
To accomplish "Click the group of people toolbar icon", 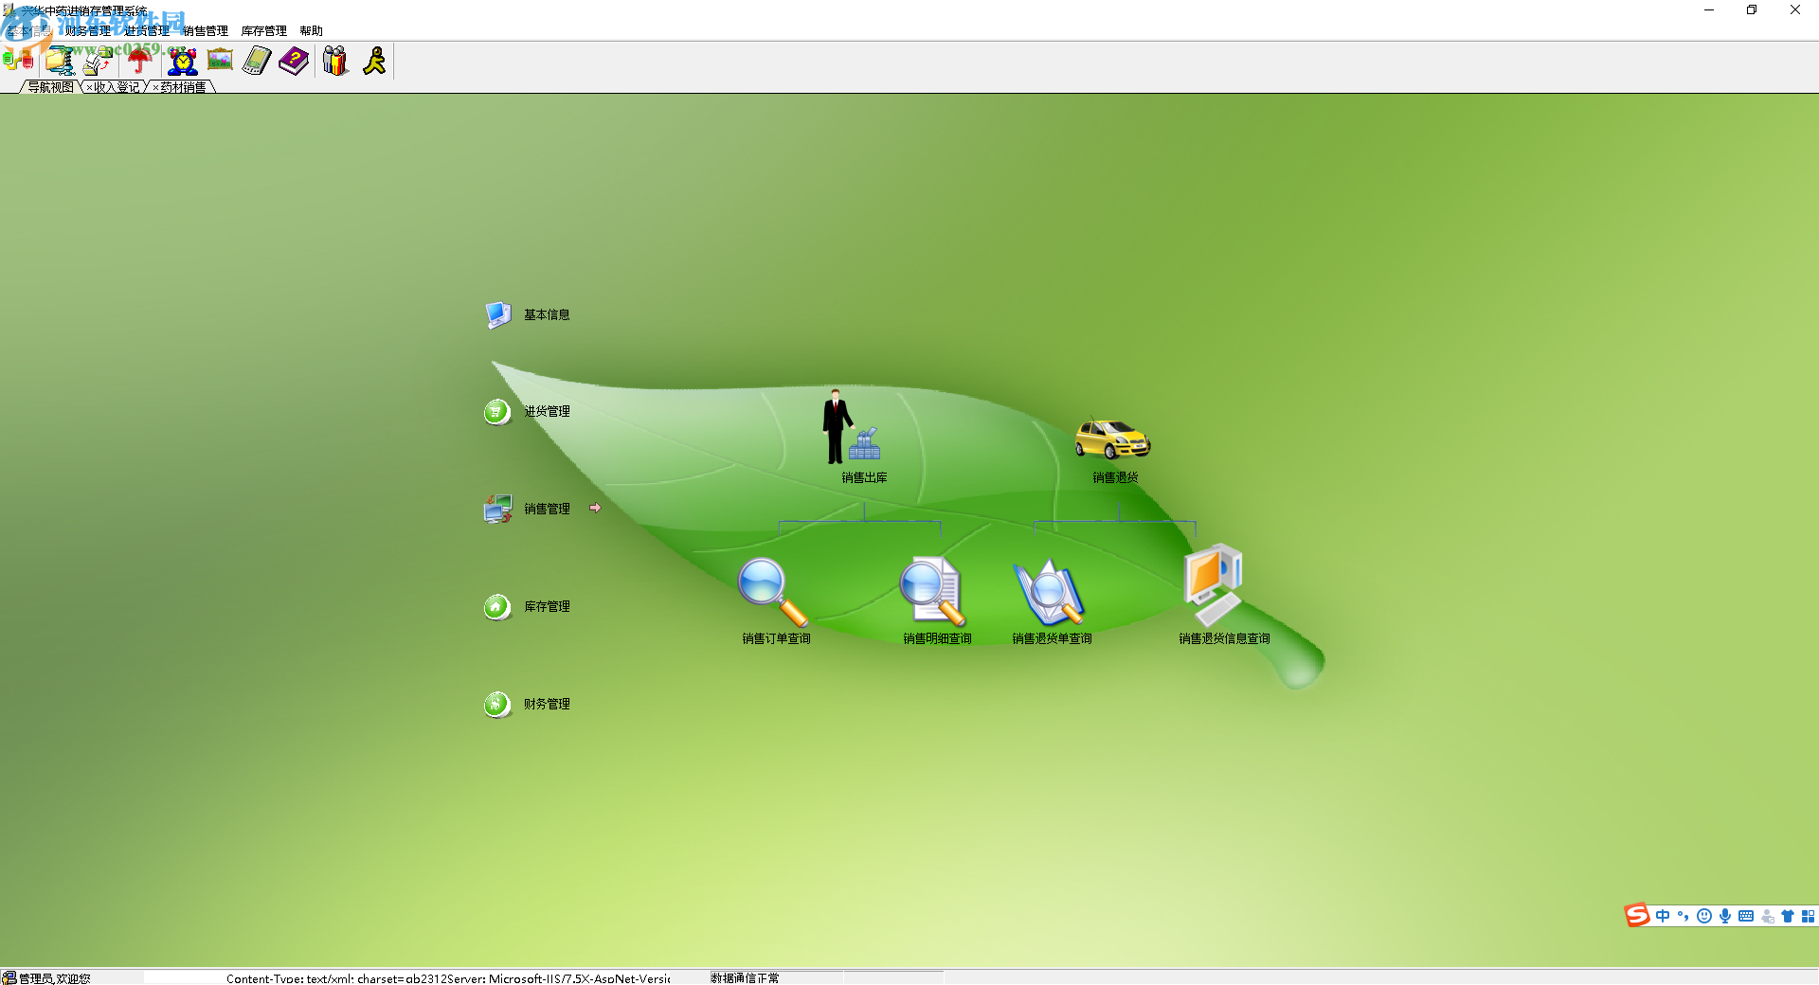I will click(335, 62).
